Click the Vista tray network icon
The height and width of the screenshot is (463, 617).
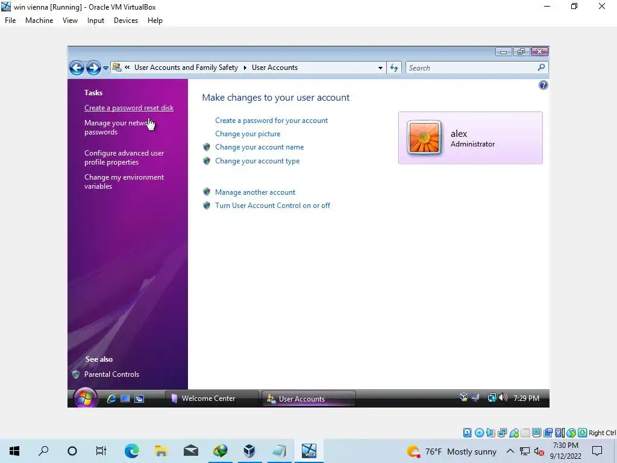[x=492, y=398]
